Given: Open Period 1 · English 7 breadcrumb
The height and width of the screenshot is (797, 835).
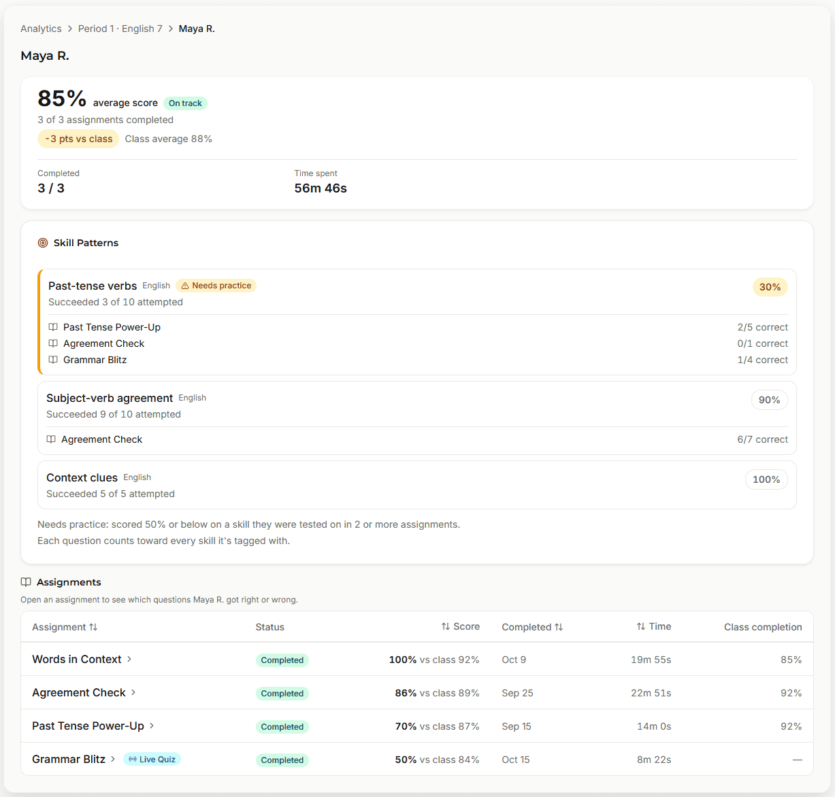Looking at the screenshot, I should (x=120, y=29).
